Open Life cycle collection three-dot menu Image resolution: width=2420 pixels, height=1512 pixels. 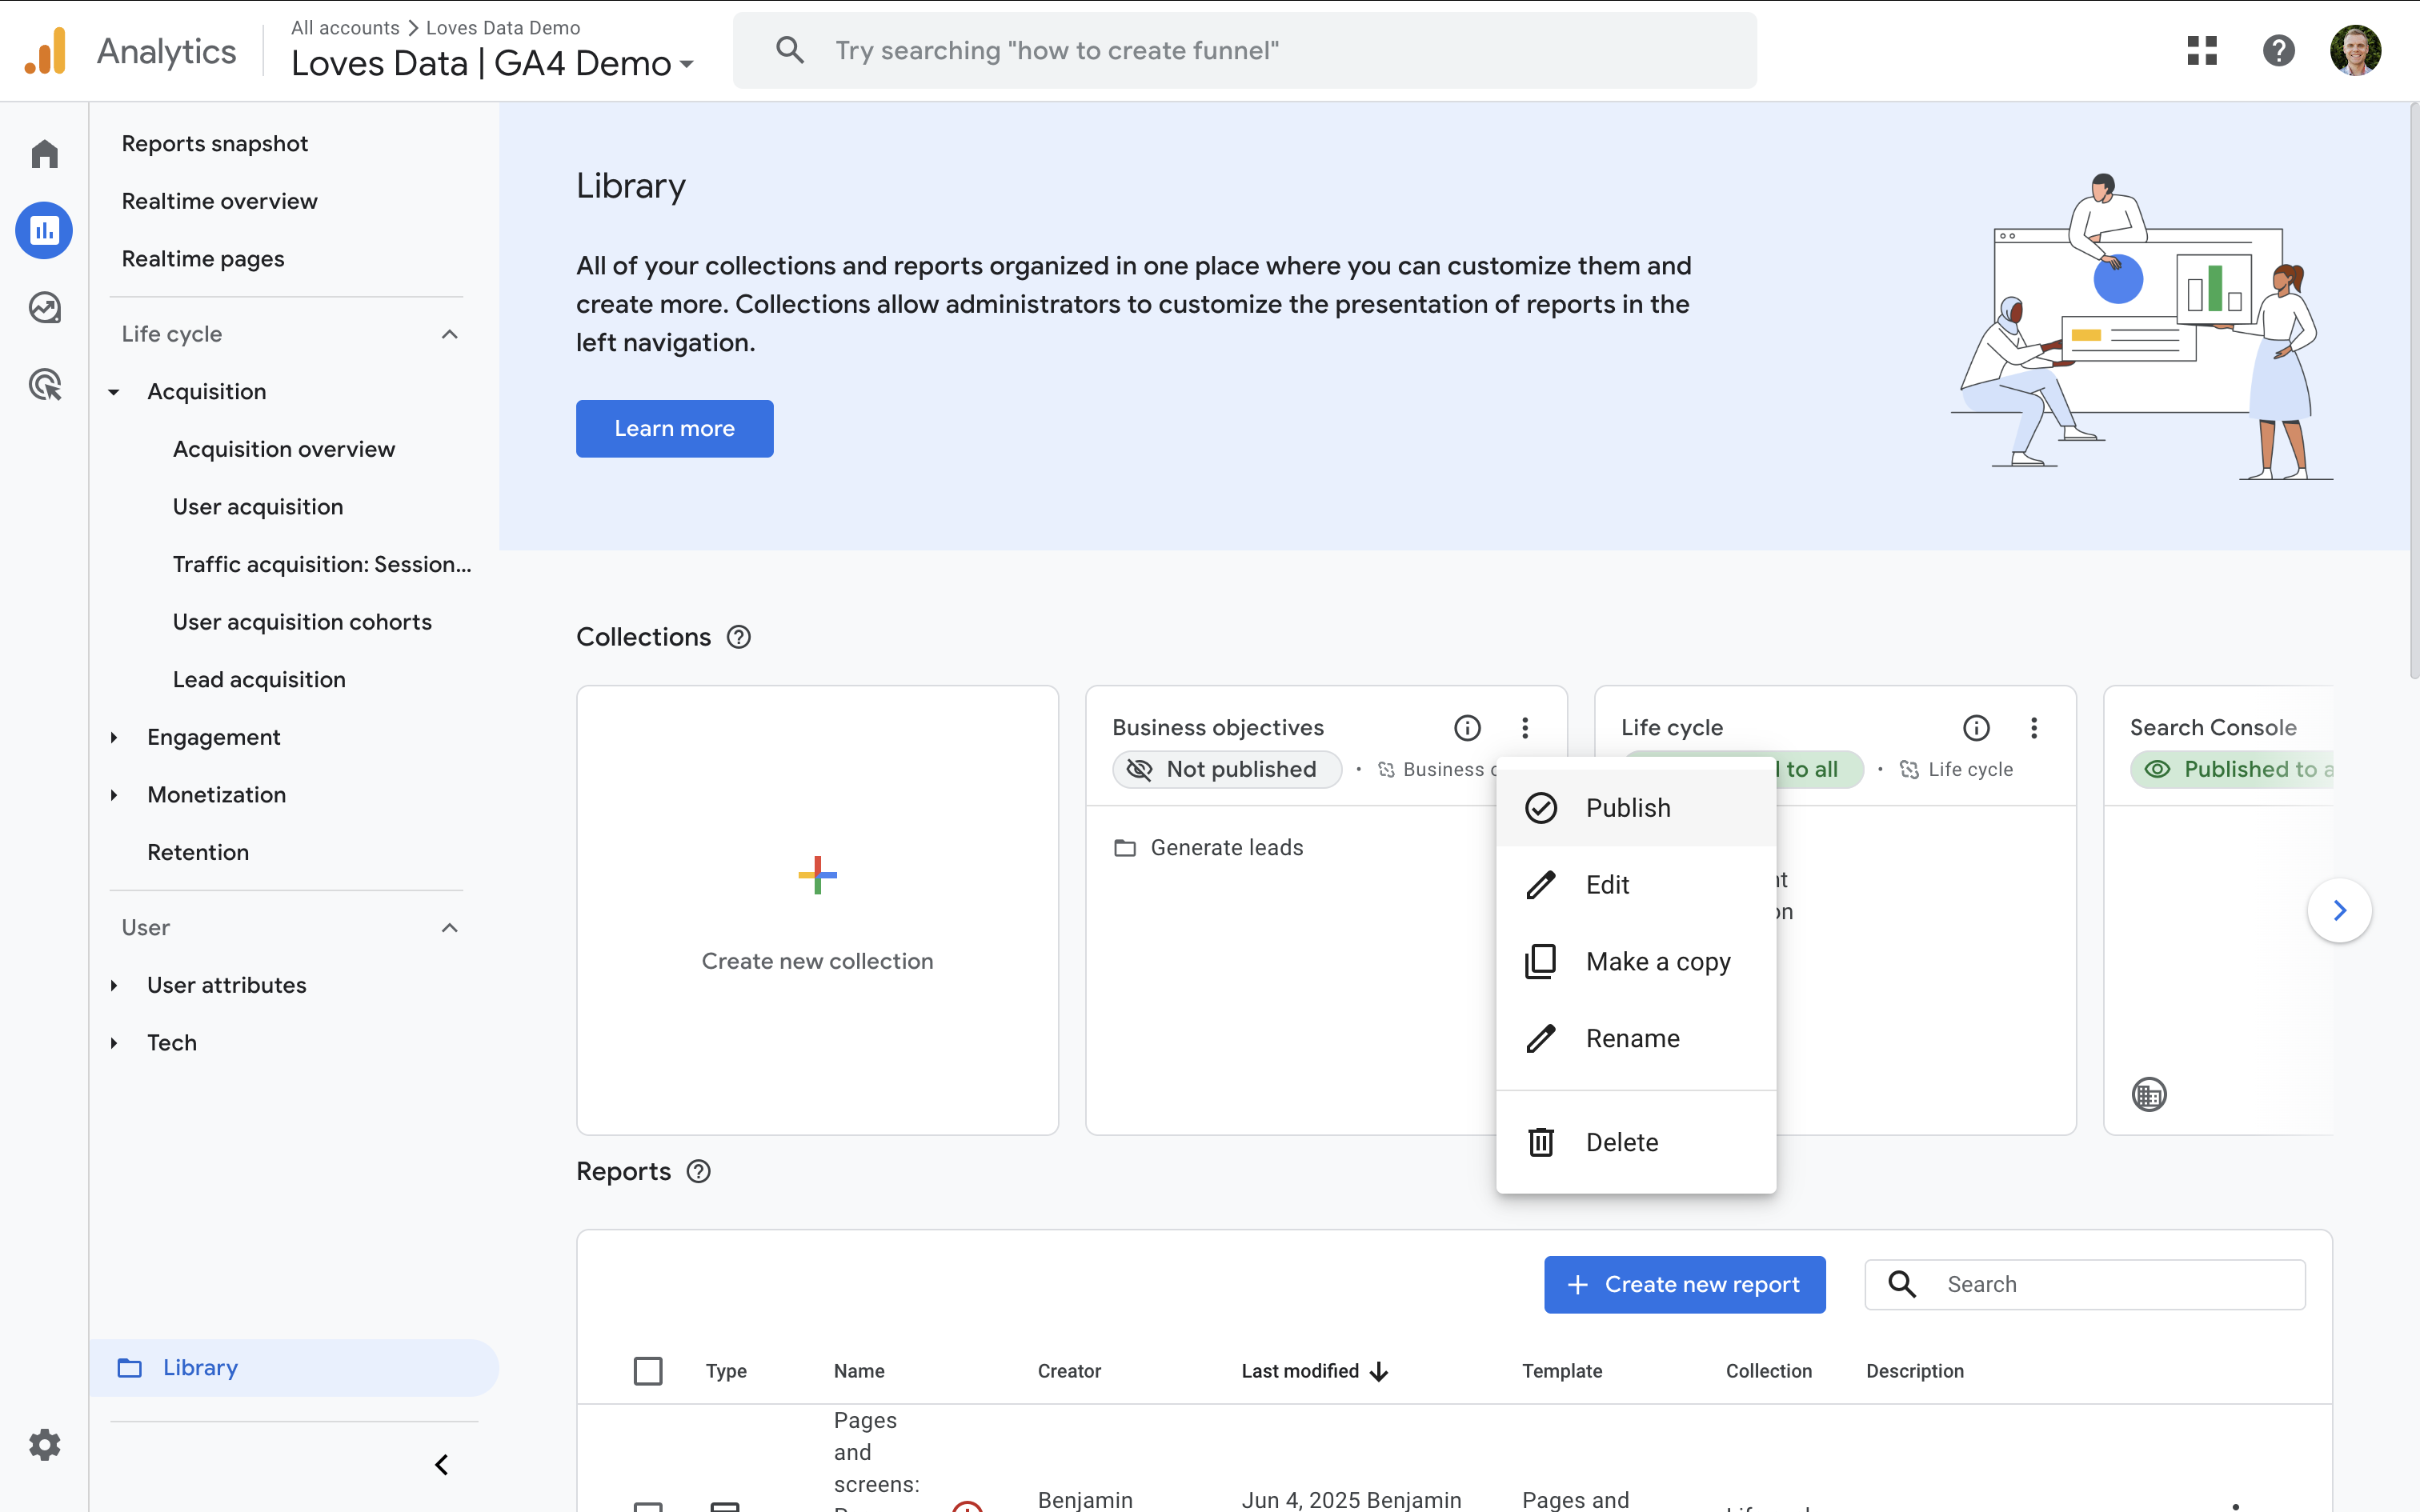pos(2034,728)
